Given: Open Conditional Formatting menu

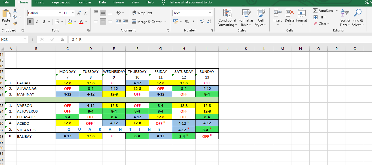Looking at the screenshot, I should (227, 18).
